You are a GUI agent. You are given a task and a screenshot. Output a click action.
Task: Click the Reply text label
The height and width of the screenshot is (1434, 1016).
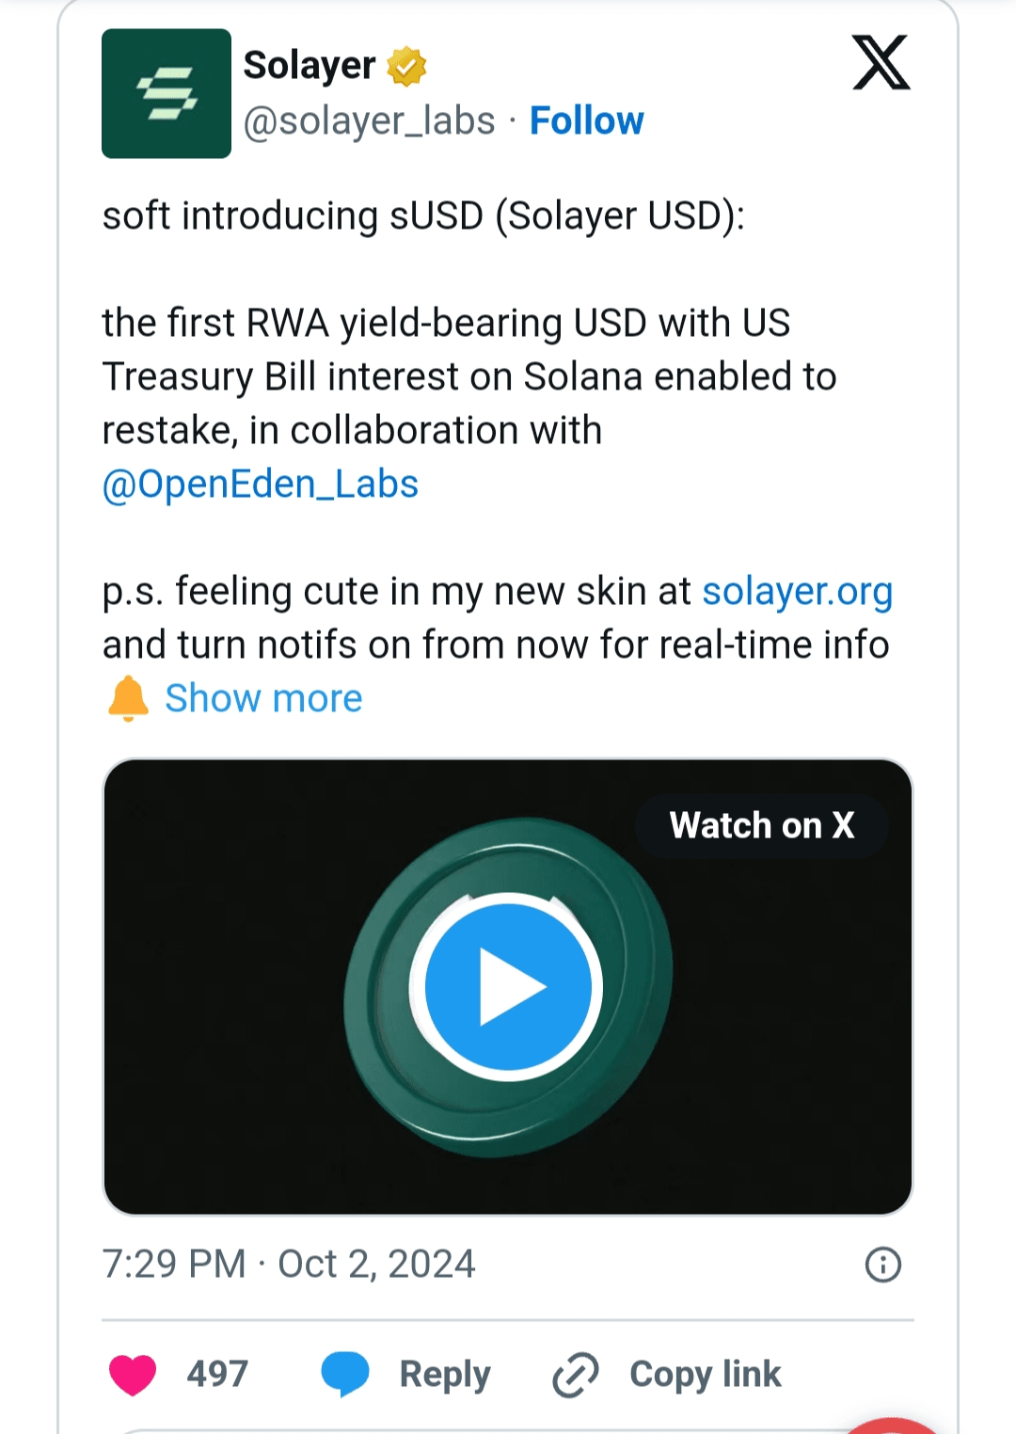pyautogui.click(x=445, y=1374)
